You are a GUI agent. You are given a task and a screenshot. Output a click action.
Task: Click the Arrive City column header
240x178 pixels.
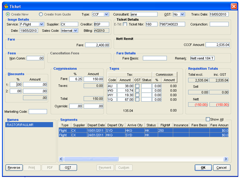[135, 125]
